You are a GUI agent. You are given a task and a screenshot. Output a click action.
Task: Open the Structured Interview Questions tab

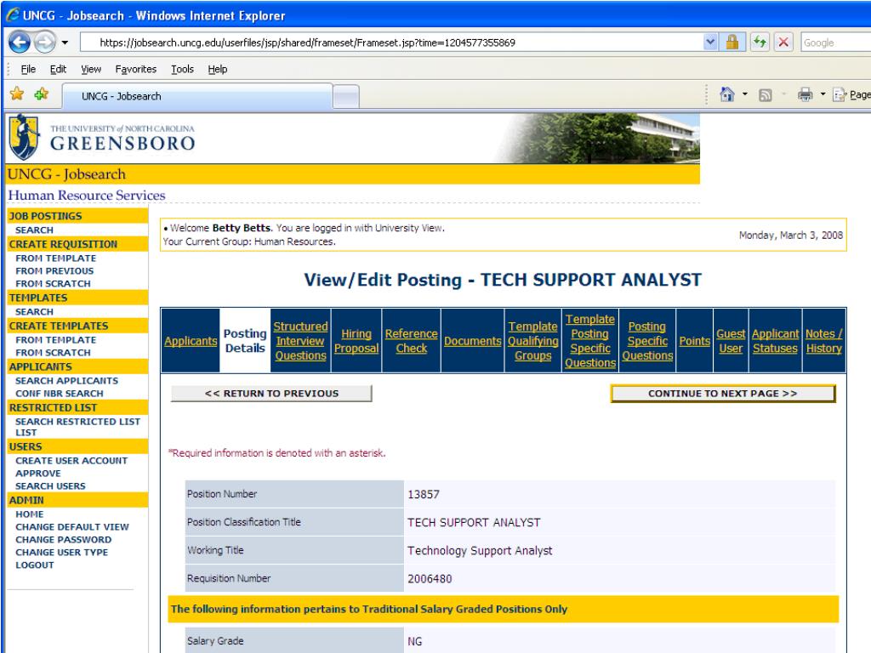tap(300, 341)
